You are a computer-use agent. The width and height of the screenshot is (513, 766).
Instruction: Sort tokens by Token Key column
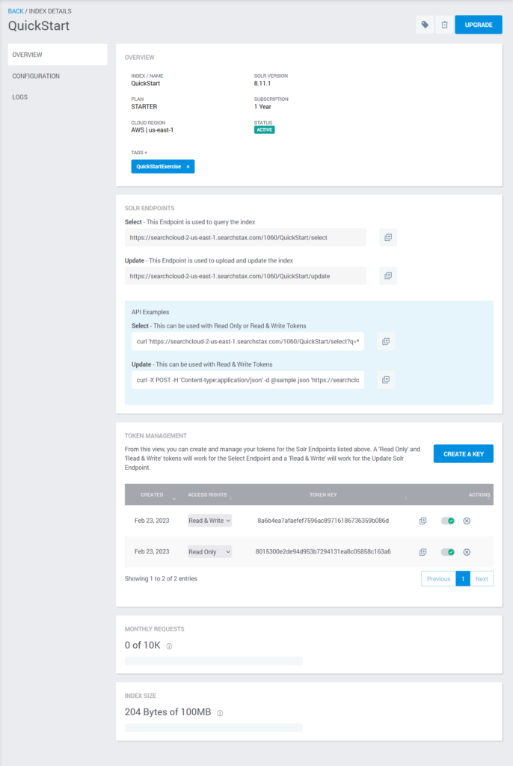(x=323, y=495)
